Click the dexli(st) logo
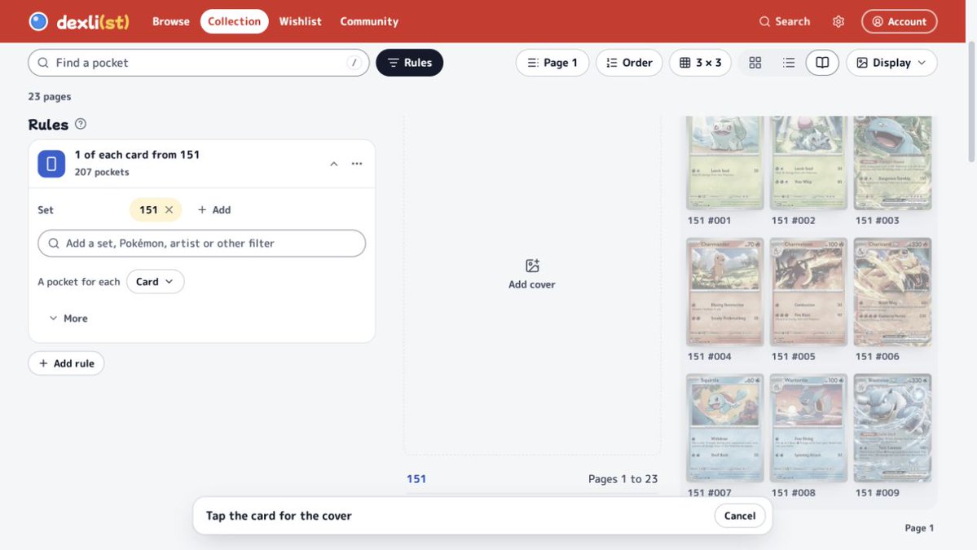Viewport: 977px width, 550px height. click(79, 21)
